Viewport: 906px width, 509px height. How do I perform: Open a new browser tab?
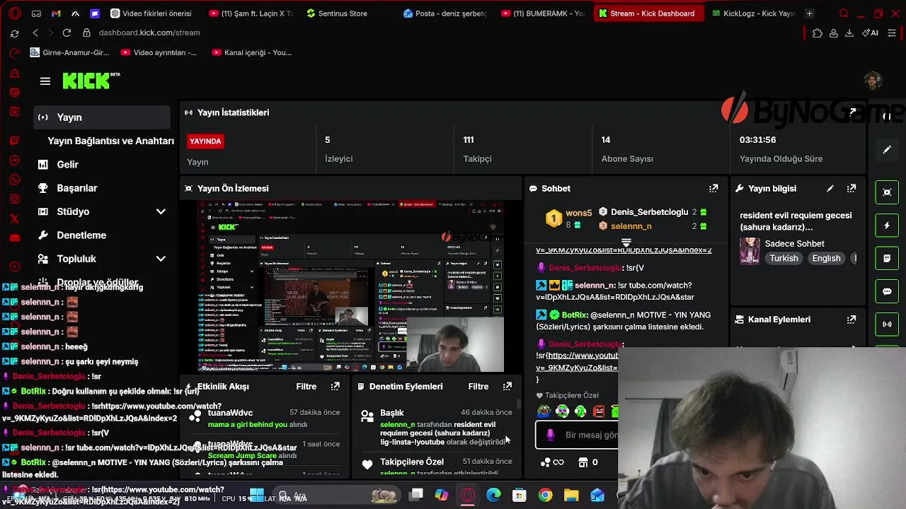[810, 13]
